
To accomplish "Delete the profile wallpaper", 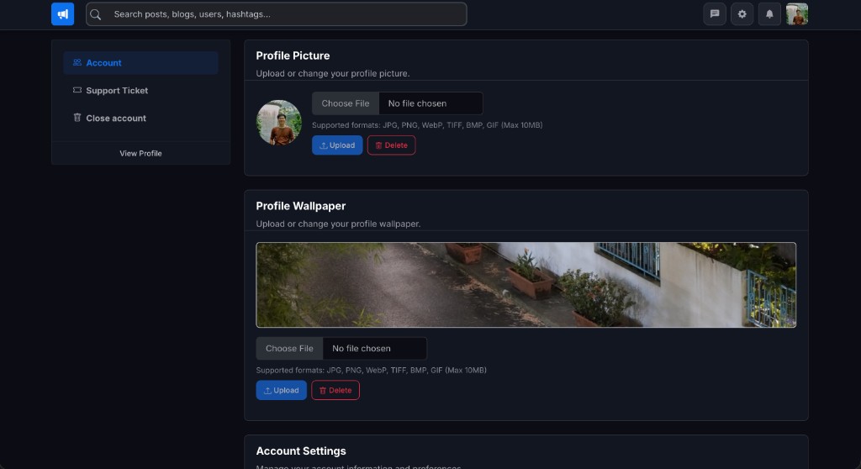I will [x=335, y=390].
